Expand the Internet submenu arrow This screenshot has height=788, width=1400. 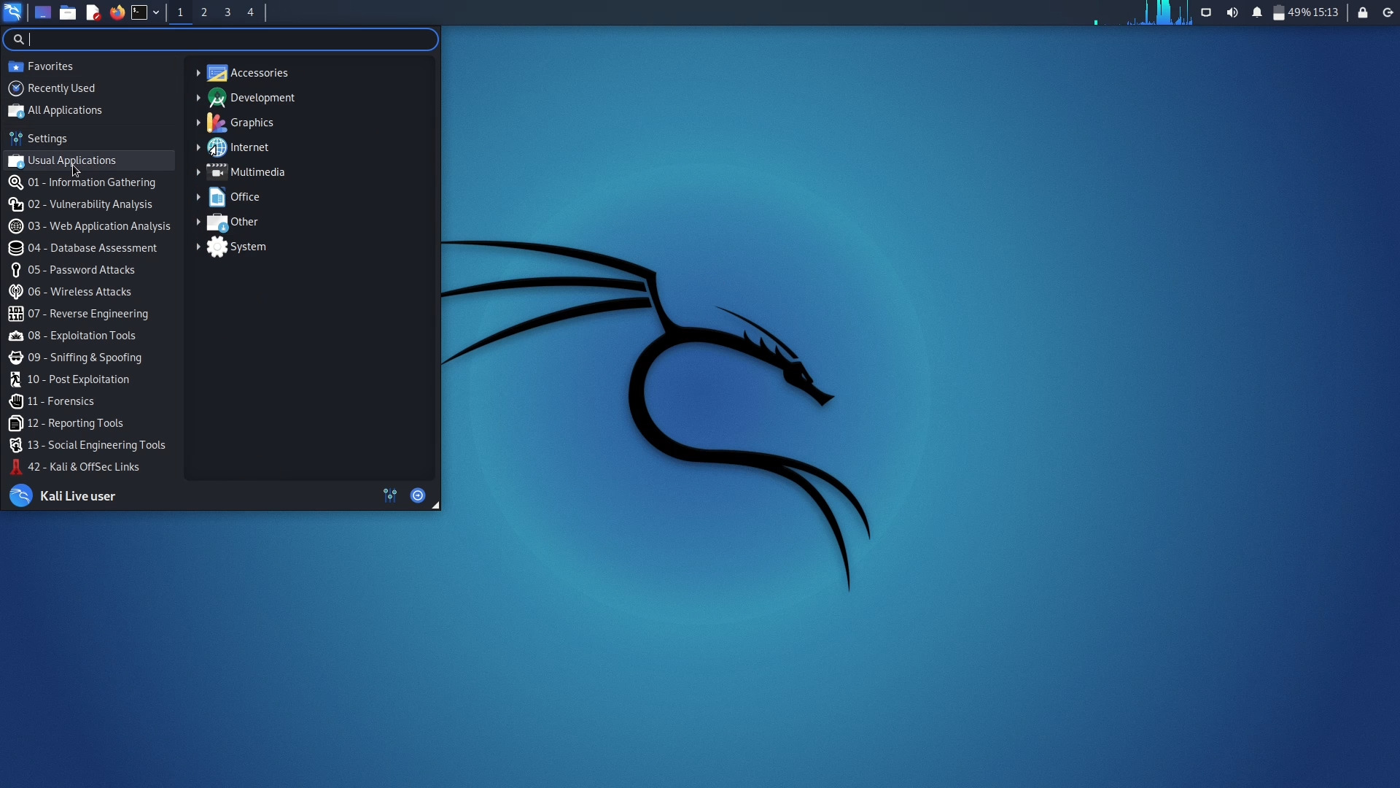coord(198,147)
